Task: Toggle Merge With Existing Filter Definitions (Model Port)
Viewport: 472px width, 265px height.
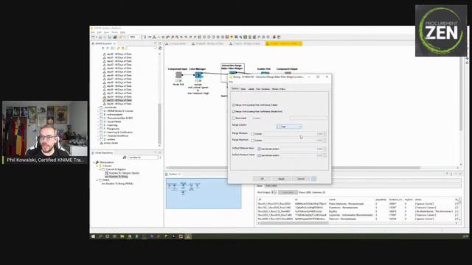Action: point(233,111)
